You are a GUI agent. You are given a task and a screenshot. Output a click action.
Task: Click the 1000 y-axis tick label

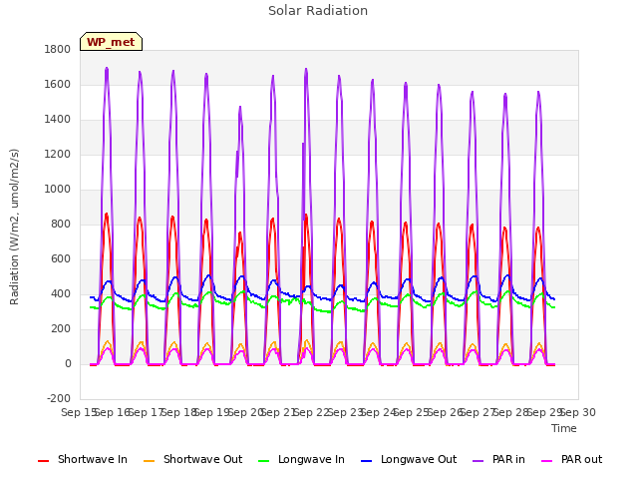pos(58,190)
